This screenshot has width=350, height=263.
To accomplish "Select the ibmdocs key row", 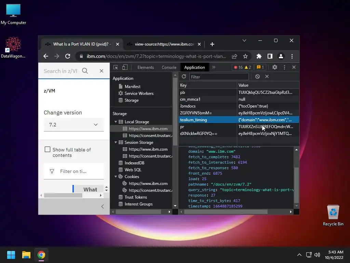I will tap(239, 106).
